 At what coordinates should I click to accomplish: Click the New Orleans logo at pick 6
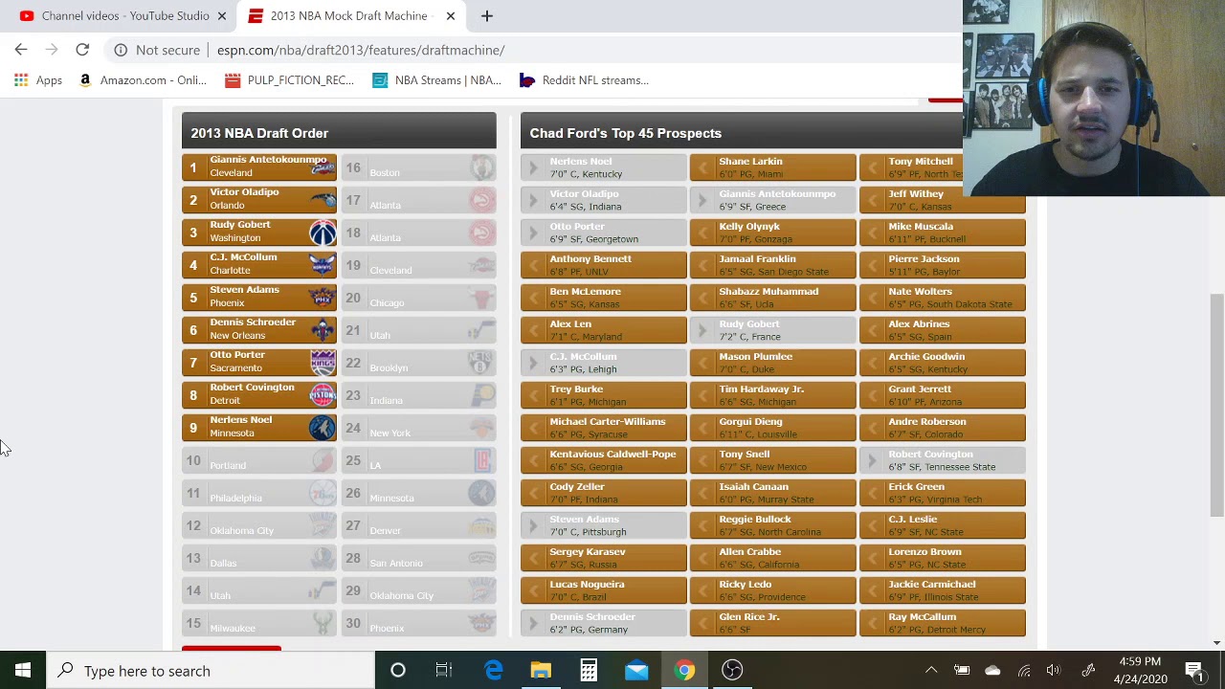point(323,330)
